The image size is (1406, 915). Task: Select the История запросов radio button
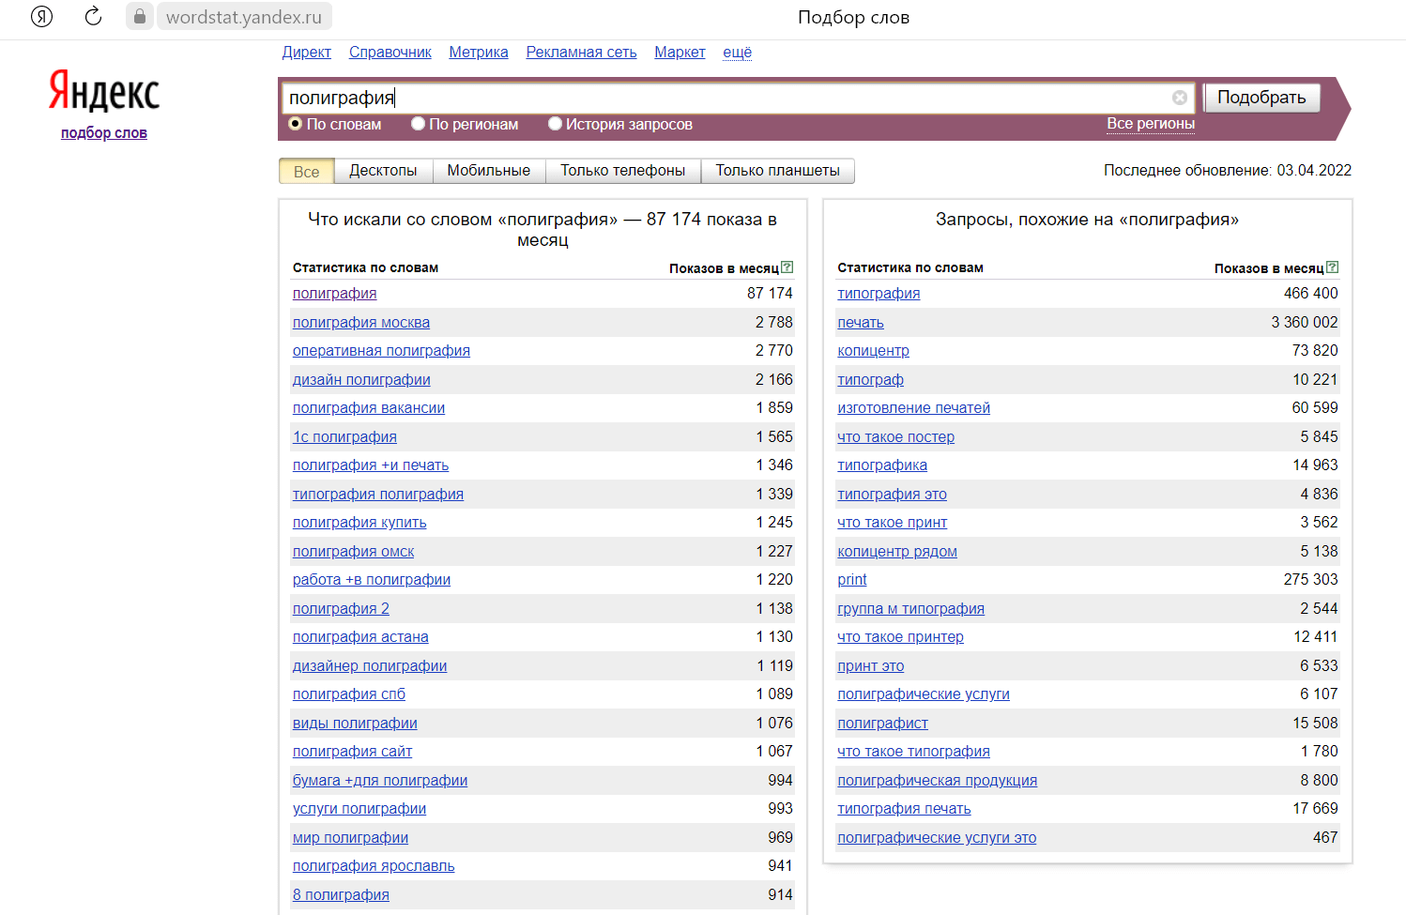[x=555, y=124]
